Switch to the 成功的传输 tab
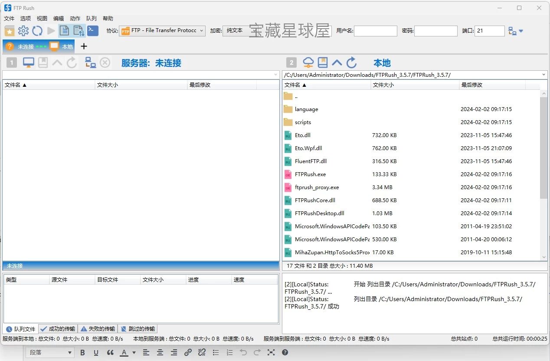Image resolution: width=550 pixels, height=361 pixels. (58, 329)
